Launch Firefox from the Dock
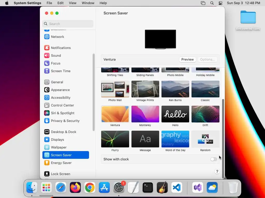 click(75, 187)
